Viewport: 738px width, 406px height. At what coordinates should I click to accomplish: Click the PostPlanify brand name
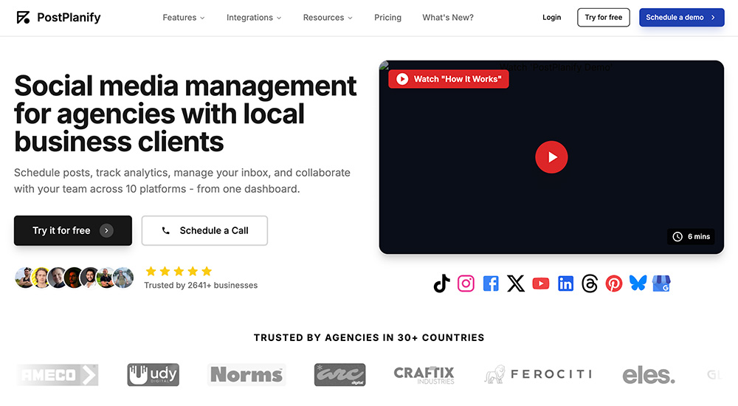(69, 18)
